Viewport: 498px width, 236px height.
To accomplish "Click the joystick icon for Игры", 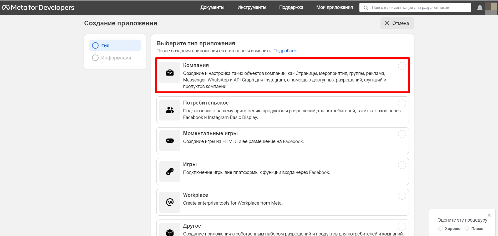I will point(170,172).
